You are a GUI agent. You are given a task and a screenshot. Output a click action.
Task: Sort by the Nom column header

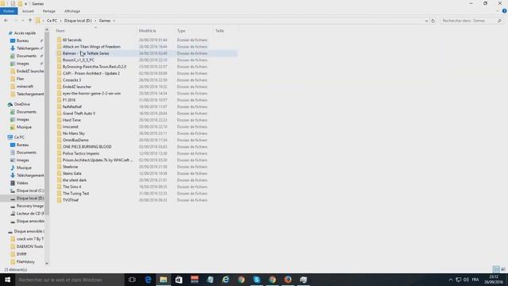95,31
